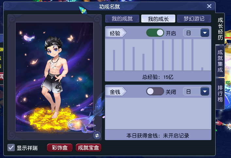Click the character portrait image
The height and width of the screenshot is (158, 231).
point(54,77)
